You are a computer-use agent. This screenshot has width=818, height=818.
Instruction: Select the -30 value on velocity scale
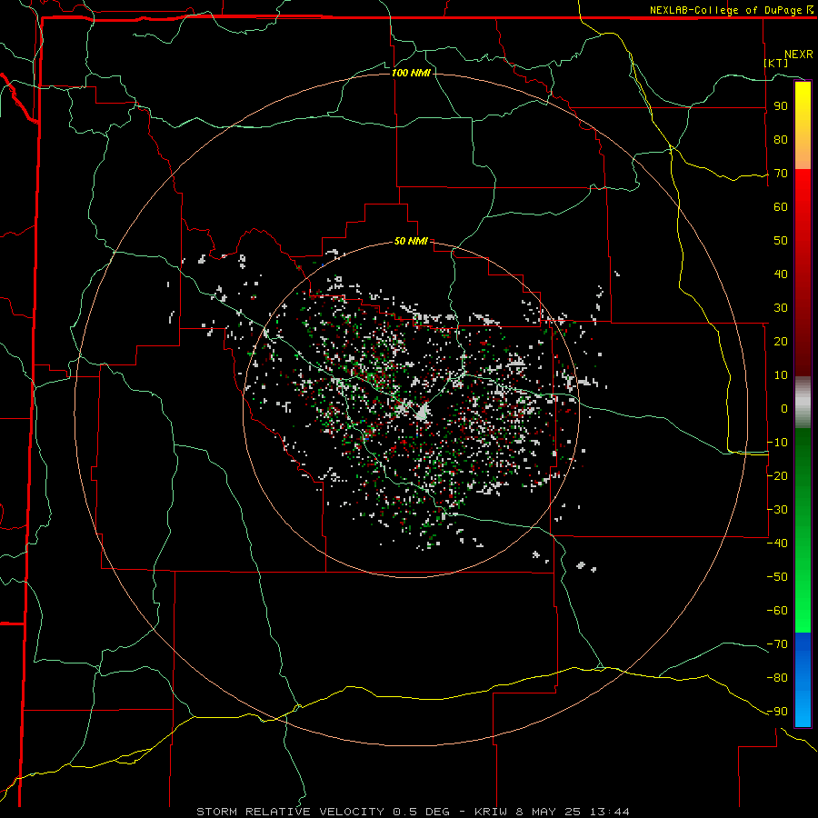click(777, 510)
